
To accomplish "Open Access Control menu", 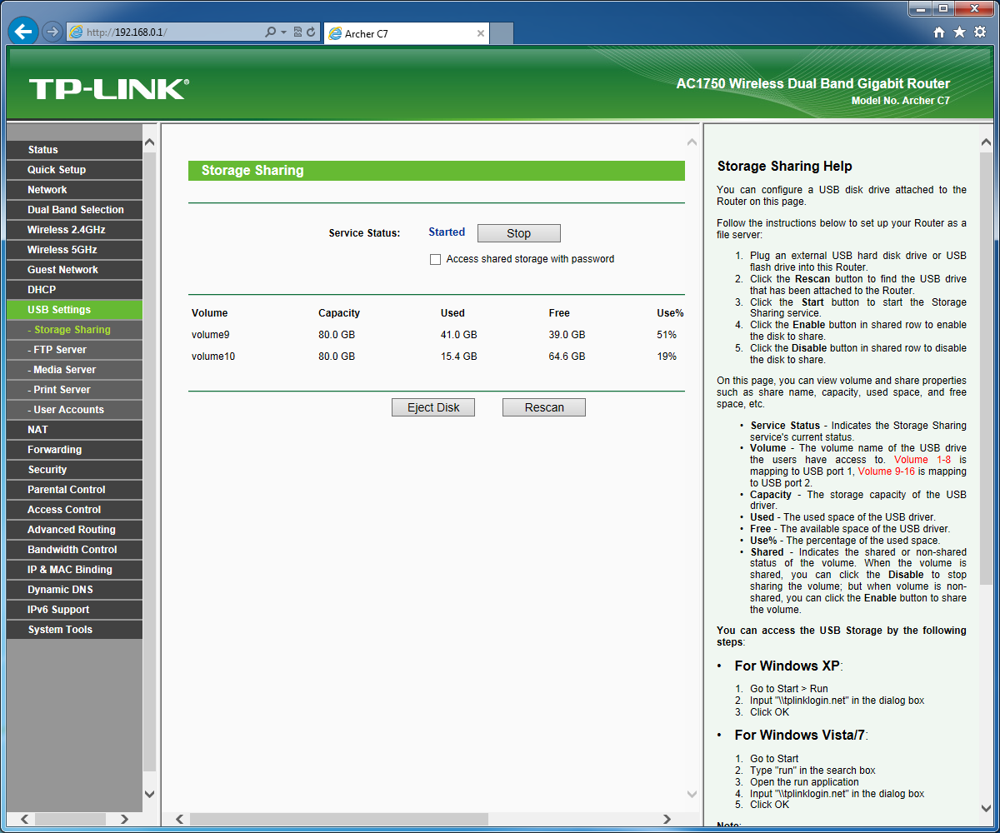I will click(74, 510).
